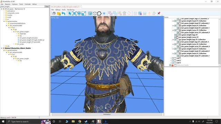Expand the materials folder arrow
This screenshot has width=221, height=124.
(16, 34)
